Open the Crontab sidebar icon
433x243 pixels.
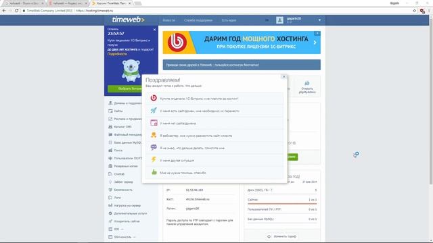[110, 174]
